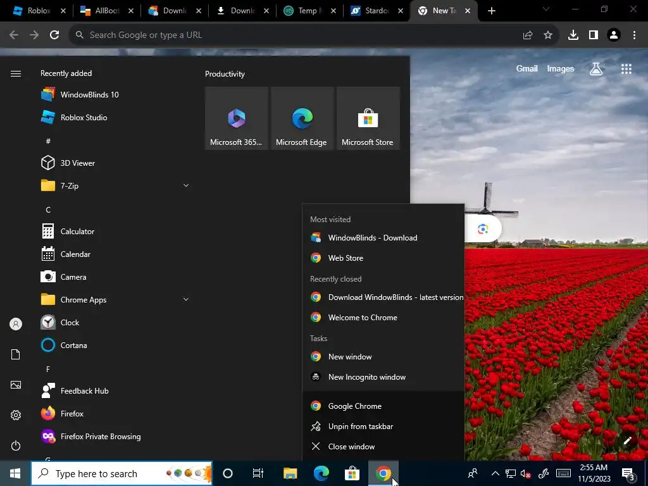Open Task View on taskbar
648x486 pixels.
tap(258, 473)
